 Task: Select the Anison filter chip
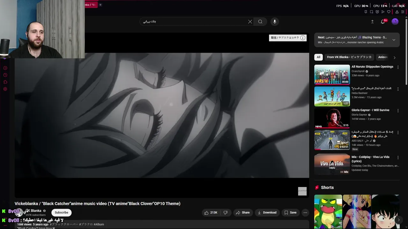tap(383, 57)
